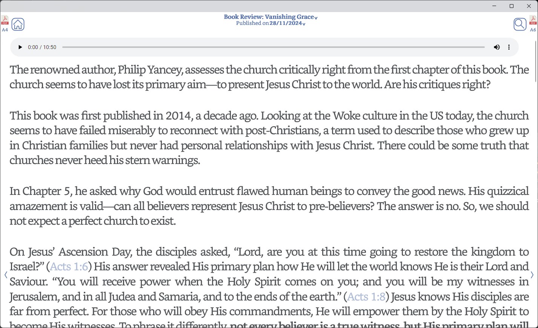The height and width of the screenshot is (328, 538).
Task: Open the search magnifier icon
Action: point(520,24)
